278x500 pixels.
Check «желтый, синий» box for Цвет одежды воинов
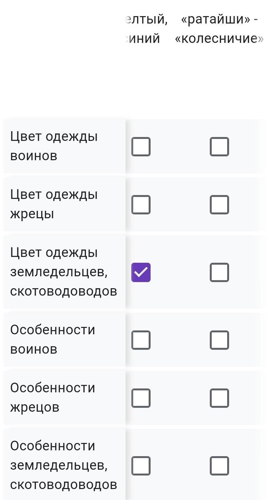[141, 147]
